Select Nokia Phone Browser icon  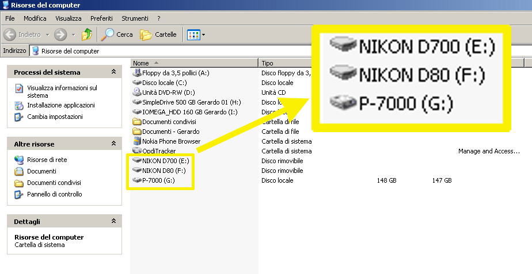tap(136, 141)
